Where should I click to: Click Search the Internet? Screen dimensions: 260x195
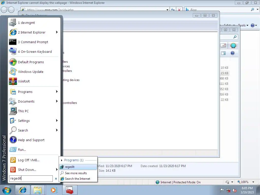point(78,179)
